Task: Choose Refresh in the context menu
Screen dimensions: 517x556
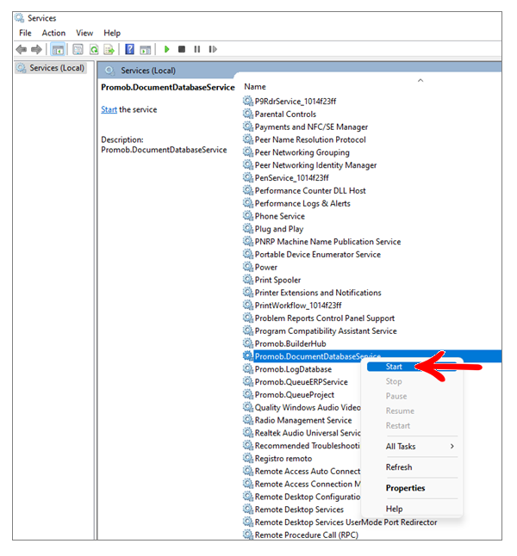Action: point(399,467)
